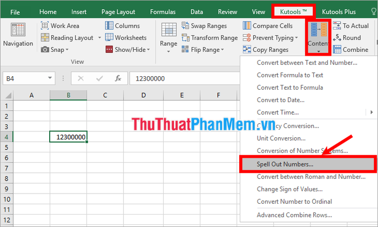Click the Prevent Typing icon

click(247, 38)
